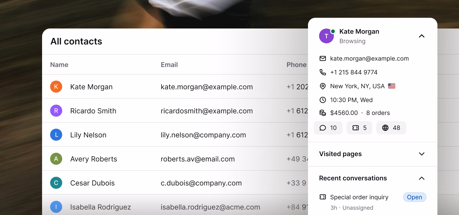The height and width of the screenshot is (215, 459).
Task: Sort by the Email column header
Action: [x=169, y=65]
